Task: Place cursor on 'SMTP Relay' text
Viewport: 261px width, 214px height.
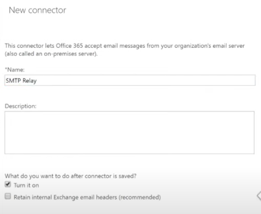Action: pyautogui.click(x=21, y=81)
